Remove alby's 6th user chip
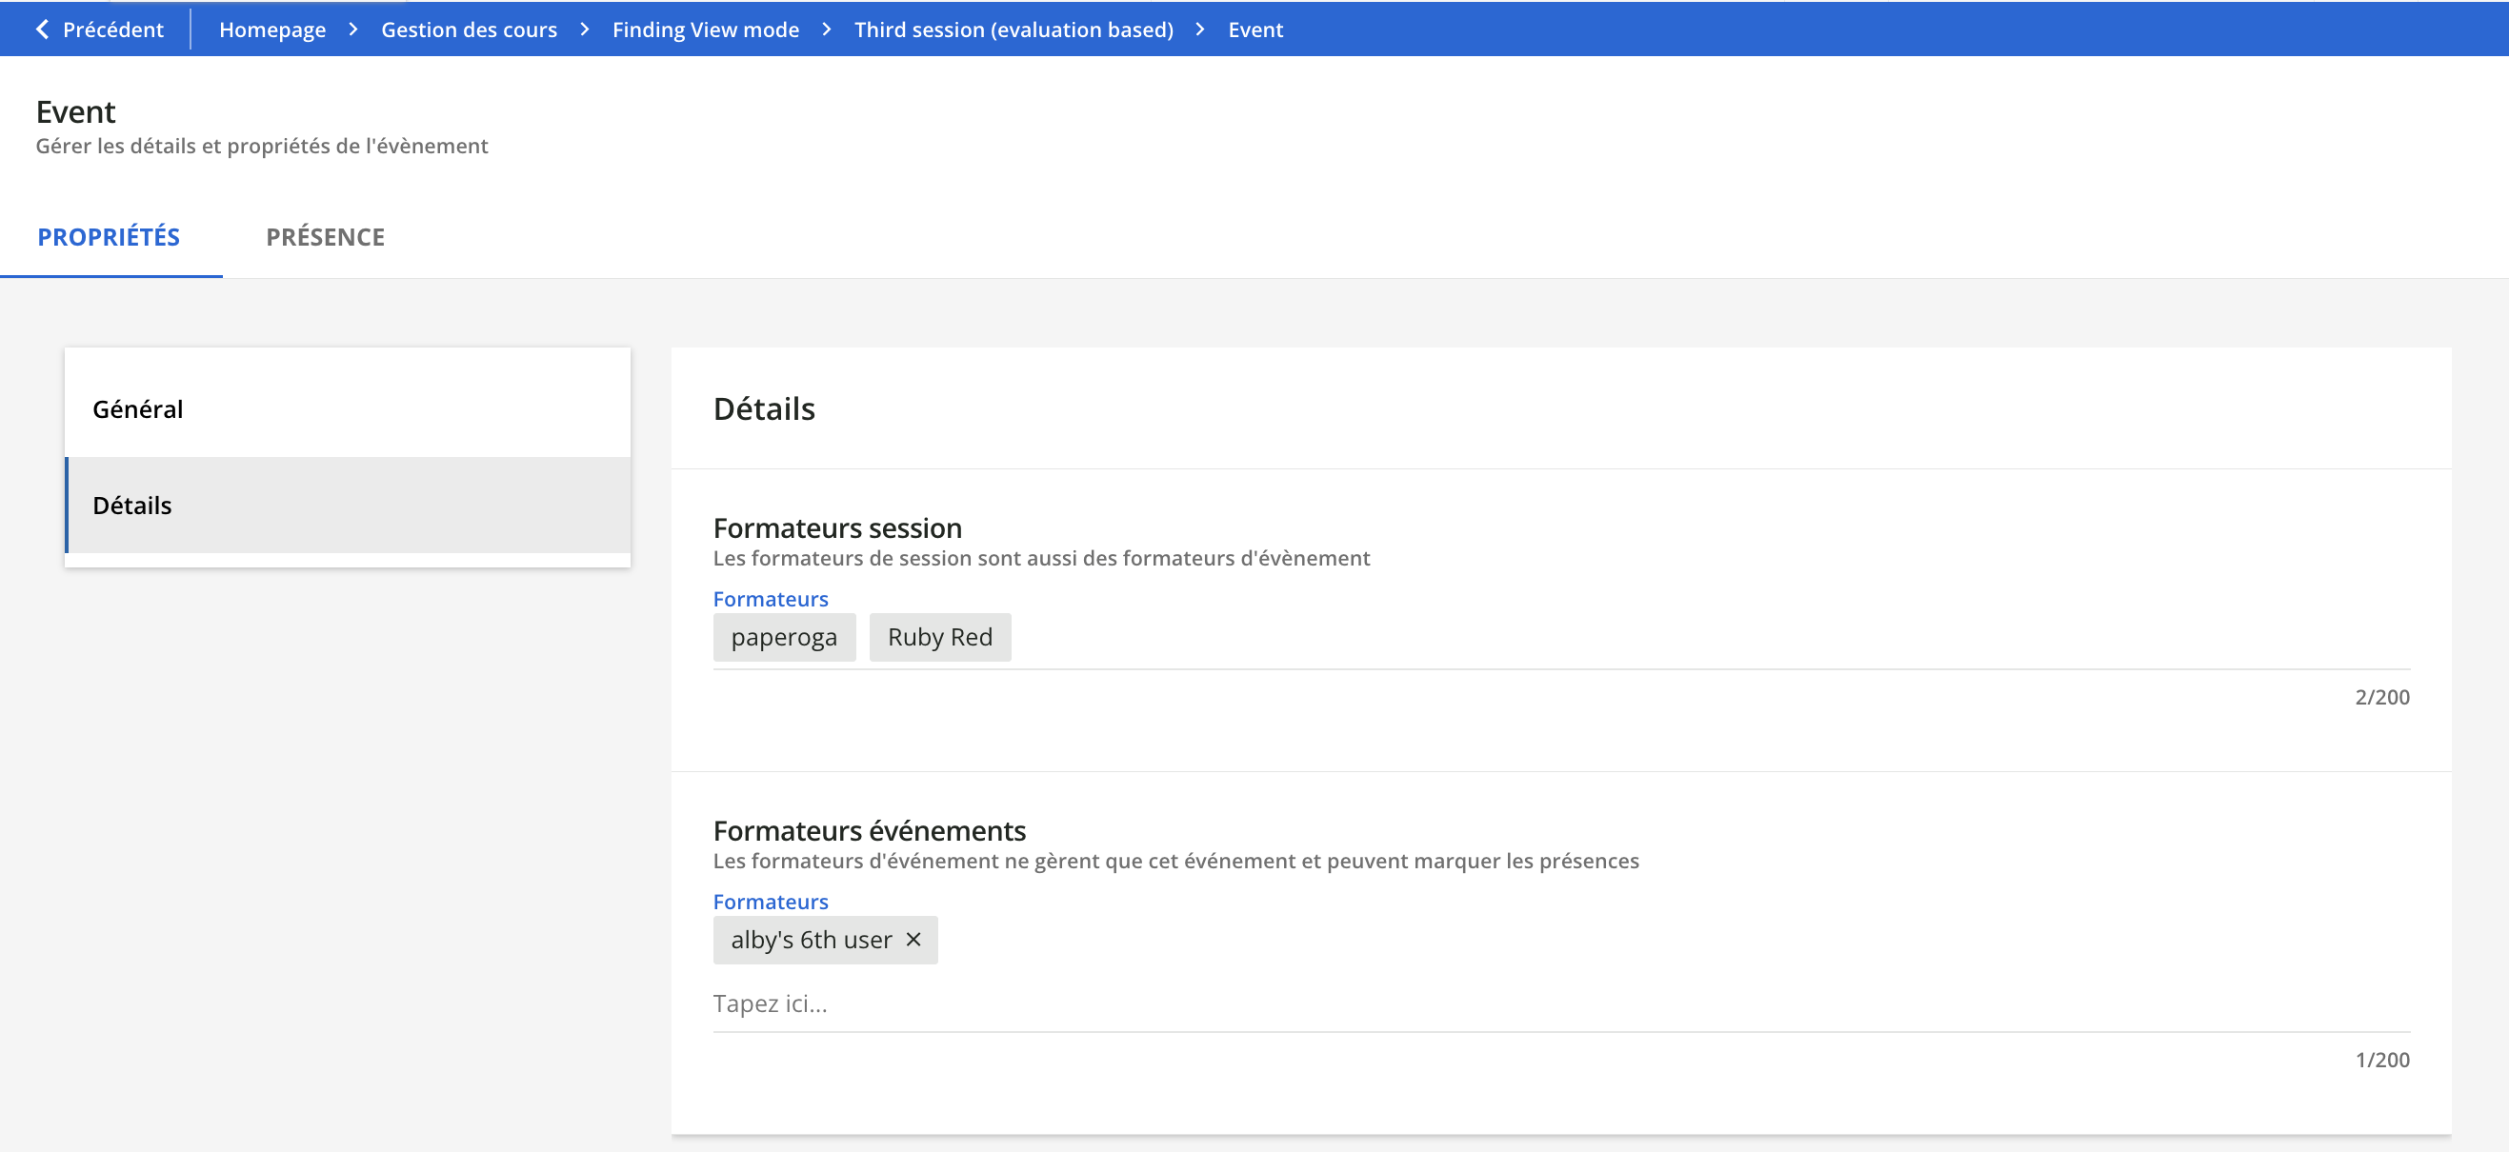This screenshot has height=1152, width=2509. point(913,939)
